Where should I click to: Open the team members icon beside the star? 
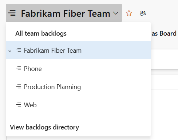(x=143, y=13)
